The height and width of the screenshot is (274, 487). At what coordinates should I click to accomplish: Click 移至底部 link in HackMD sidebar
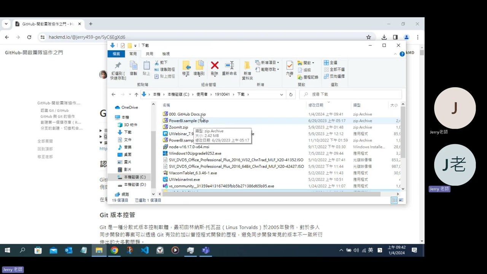tap(45, 156)
